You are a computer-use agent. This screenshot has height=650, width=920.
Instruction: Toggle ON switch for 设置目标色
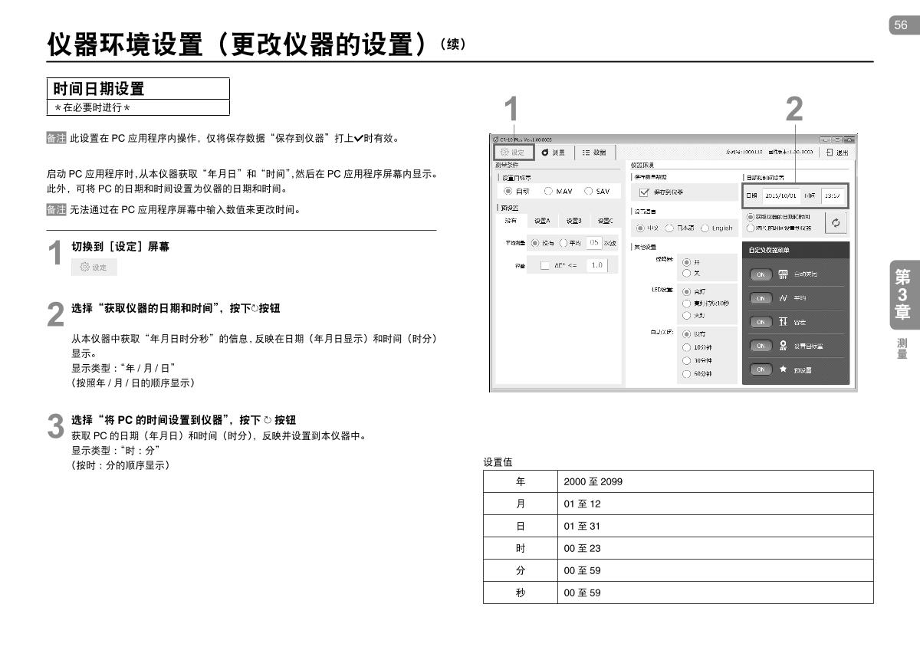760,346
